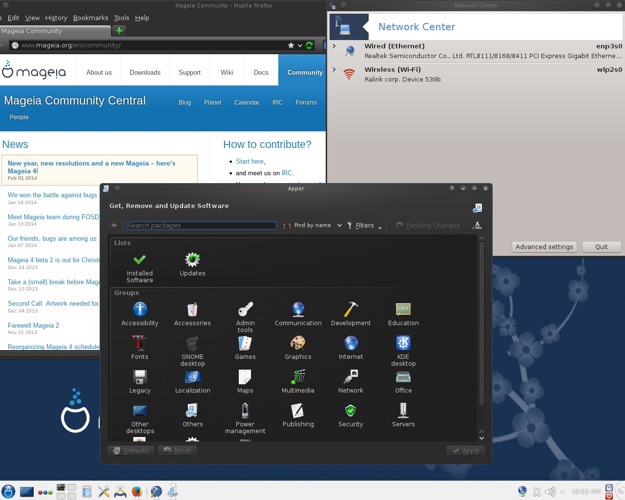Open the Education group
This screenshot has width=625, height=500.
pos(403,314)
